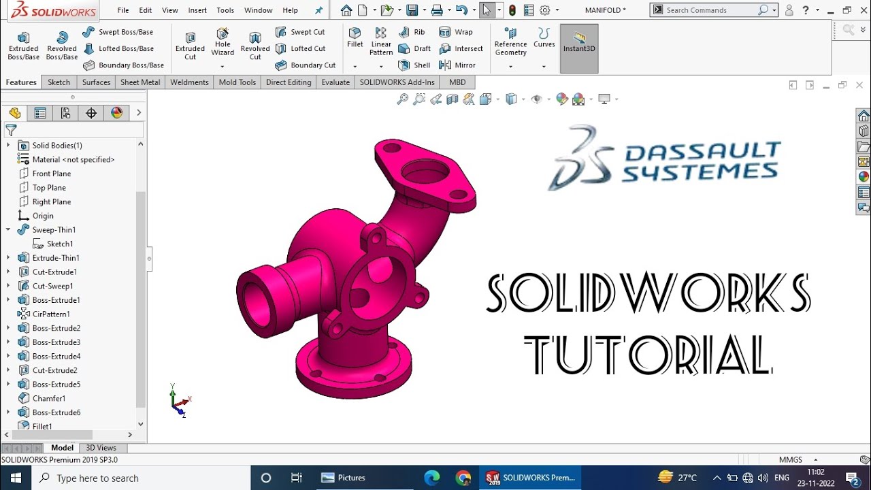
Task: Open the Curves tool
Action: point(544,38)
